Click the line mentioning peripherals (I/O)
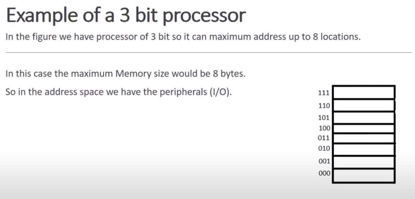 click(119, 92)
